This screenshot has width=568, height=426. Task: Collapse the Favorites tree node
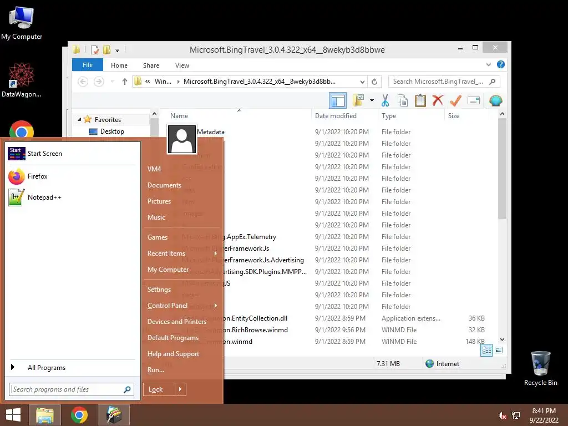79,119
